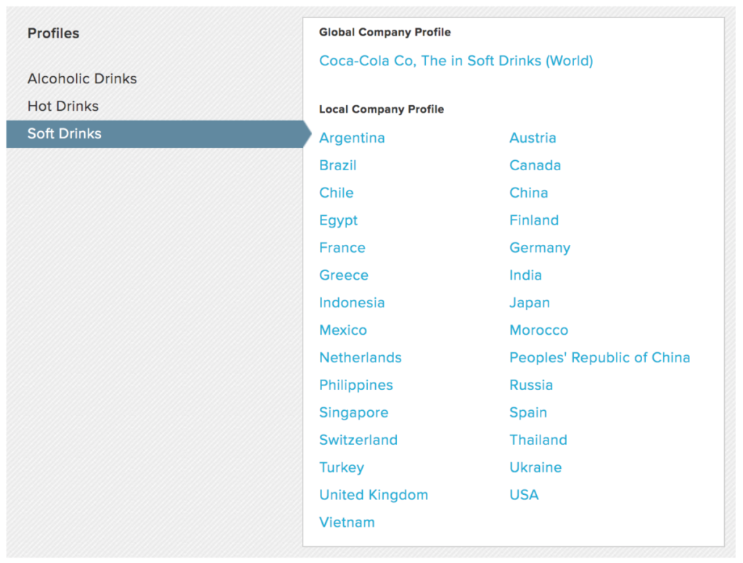Open Peoples' Republic of China profile
The image size is (743, 563).
click(599, 358)
